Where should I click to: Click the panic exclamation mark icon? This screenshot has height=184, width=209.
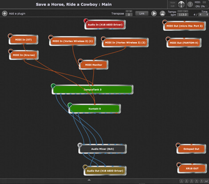(x=190, y=4)
